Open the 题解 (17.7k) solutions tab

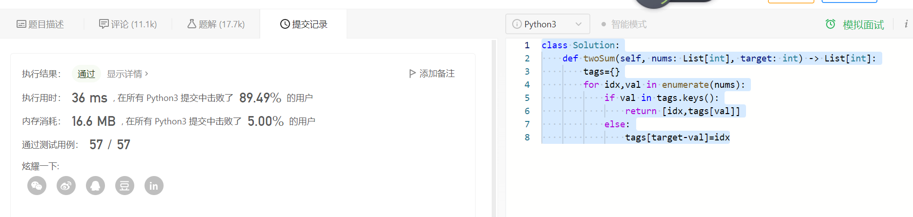pyautogui.click(x=216, y=24)
